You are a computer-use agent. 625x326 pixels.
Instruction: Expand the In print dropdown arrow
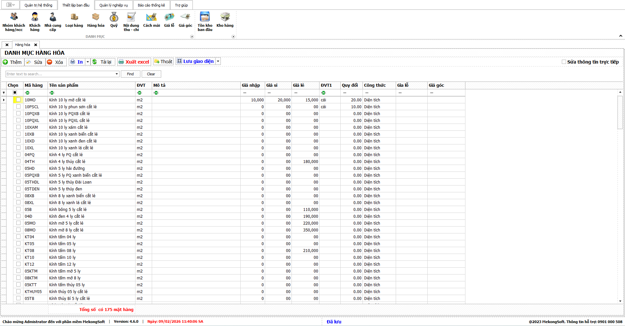[88, 62]
